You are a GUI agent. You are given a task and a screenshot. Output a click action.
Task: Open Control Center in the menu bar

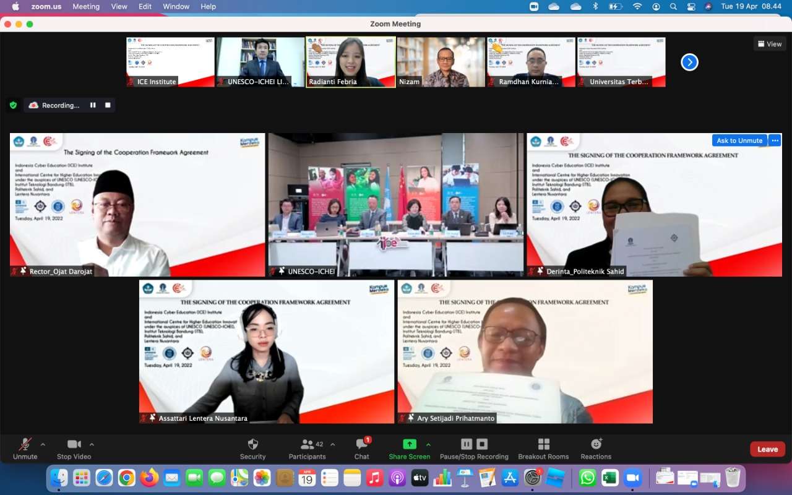click(691, 6)
